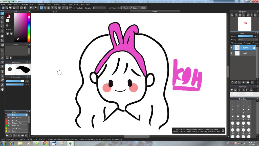Adjust the layer Opacity slider
Screen dimensions: 259x146
[245, 36]
